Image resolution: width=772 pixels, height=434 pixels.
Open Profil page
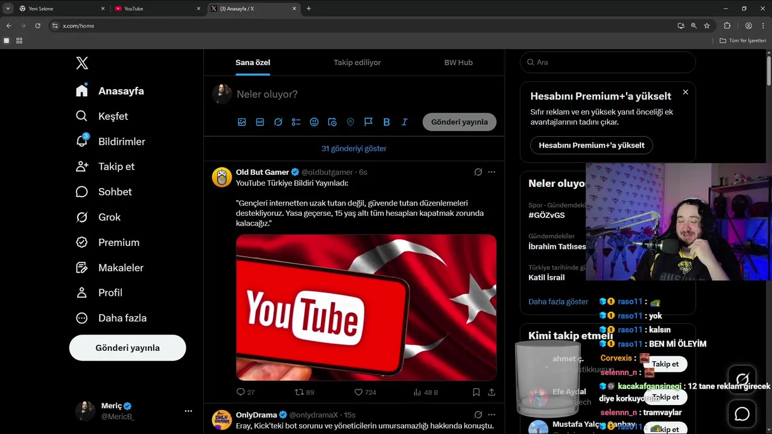point(99,292)
